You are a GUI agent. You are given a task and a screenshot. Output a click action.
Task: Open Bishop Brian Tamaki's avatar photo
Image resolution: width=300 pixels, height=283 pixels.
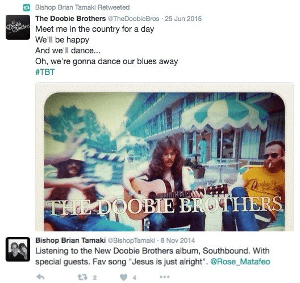(18, 249)
